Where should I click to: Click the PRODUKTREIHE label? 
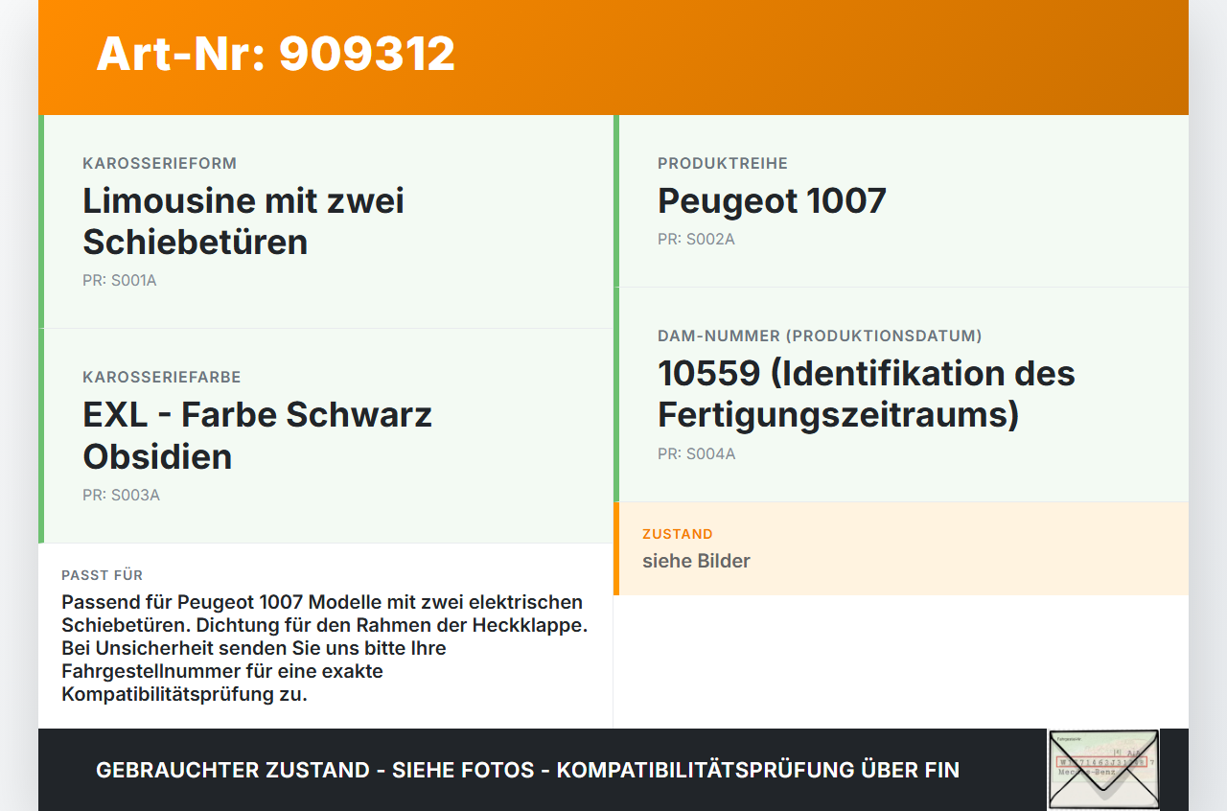pyautogui.click(x=723, y=164)
